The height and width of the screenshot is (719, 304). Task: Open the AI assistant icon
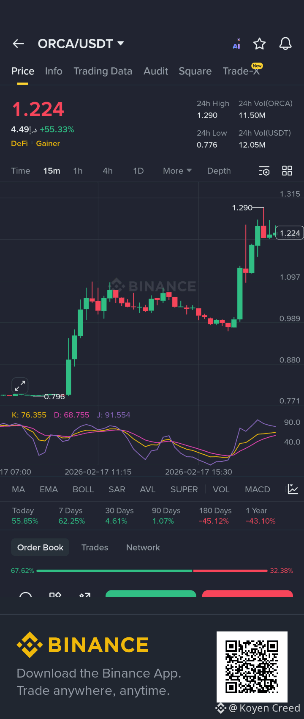click(236, 44)
